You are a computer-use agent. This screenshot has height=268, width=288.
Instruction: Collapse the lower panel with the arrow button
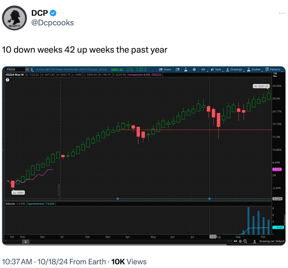(x=25, y=241)
